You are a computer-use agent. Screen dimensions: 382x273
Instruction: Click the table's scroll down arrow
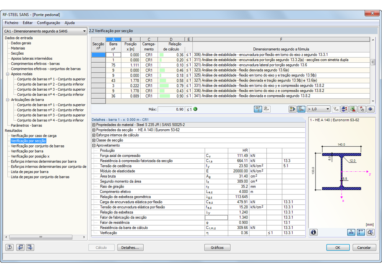[x=373, y=101]
